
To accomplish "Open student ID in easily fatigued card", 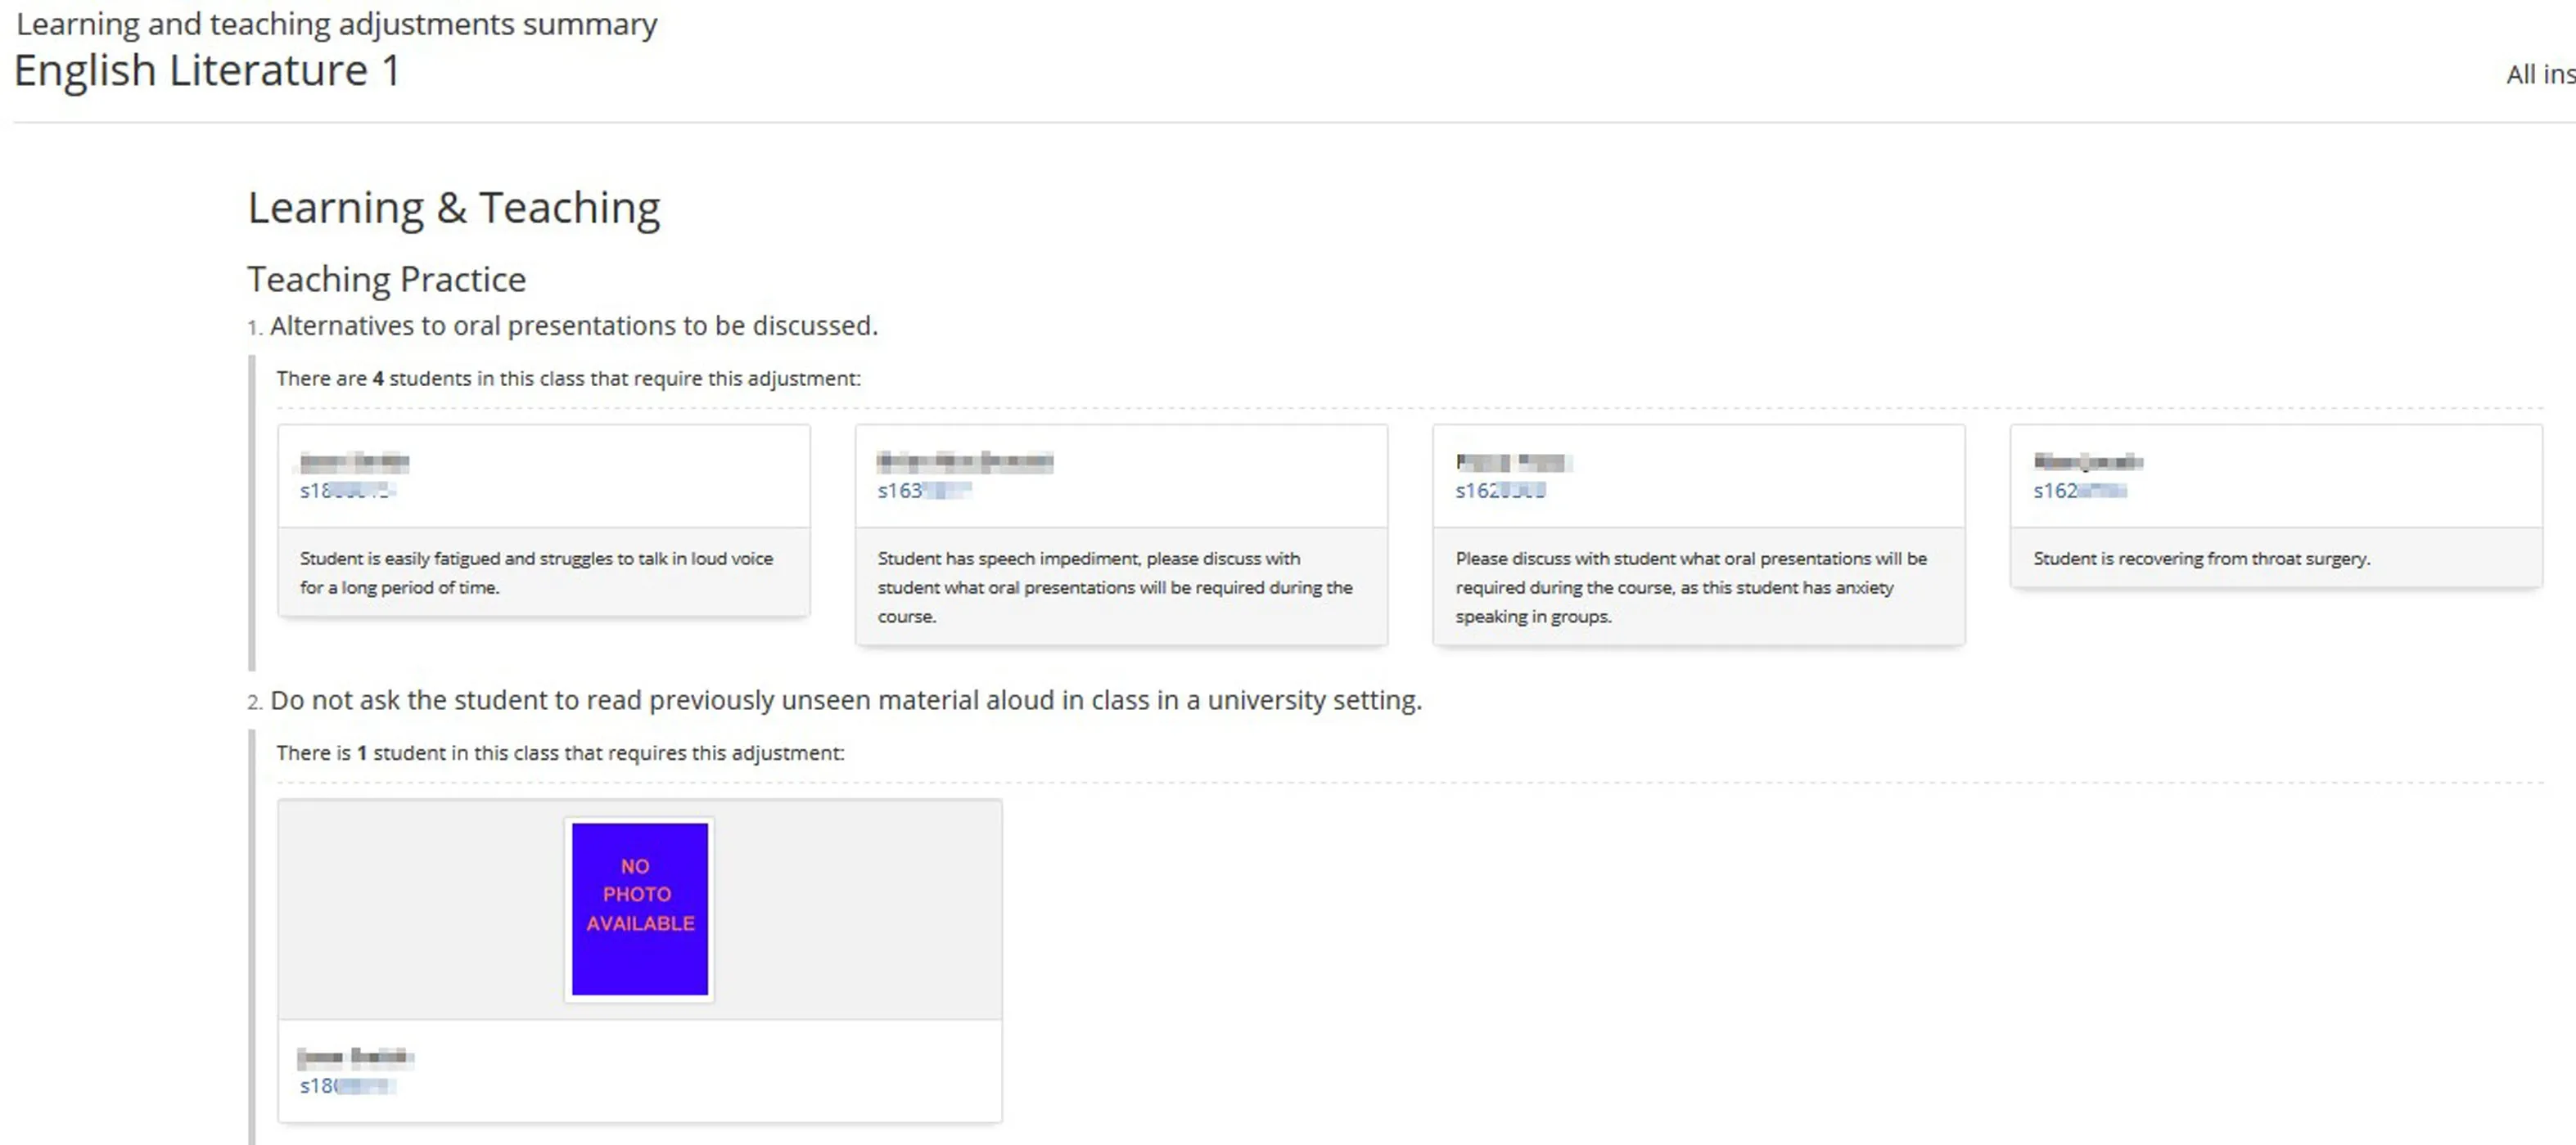I will [x=346, y=491].
